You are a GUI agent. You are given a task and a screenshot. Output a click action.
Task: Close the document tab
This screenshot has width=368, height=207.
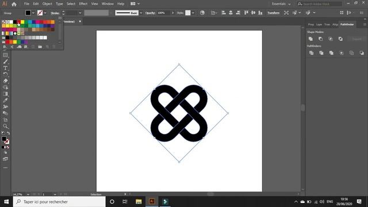(x=80, y=21)
